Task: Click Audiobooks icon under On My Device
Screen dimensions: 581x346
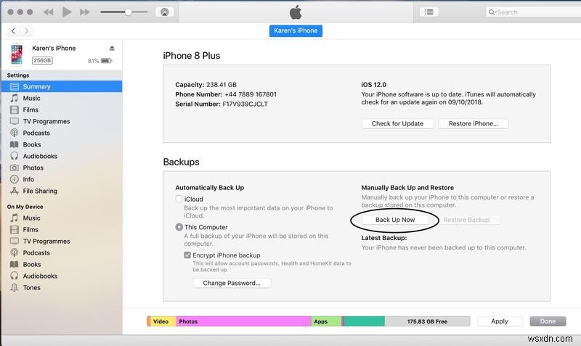Action: click(x=14, y=276)
